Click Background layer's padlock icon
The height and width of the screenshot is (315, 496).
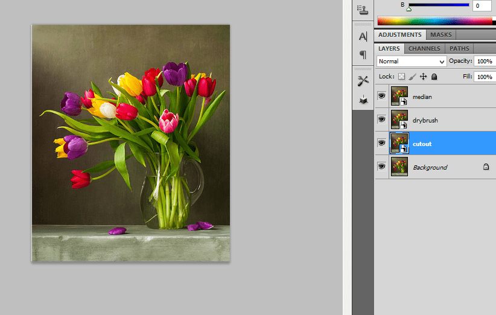click(486, 167)
